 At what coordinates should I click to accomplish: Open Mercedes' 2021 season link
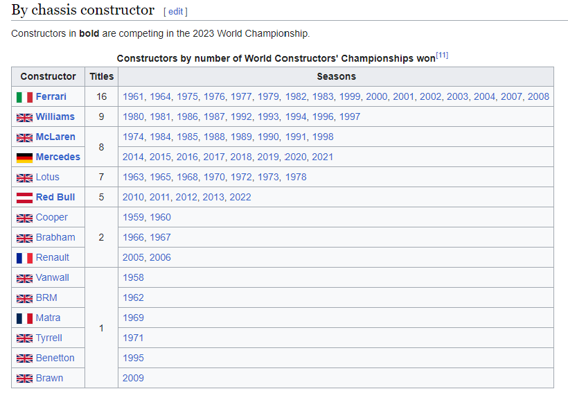(322, 157)
